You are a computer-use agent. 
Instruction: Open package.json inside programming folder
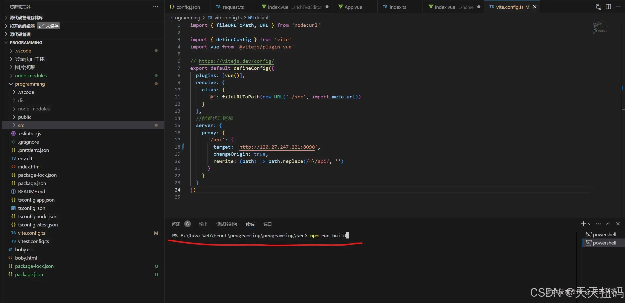click(x=32, y=183)
